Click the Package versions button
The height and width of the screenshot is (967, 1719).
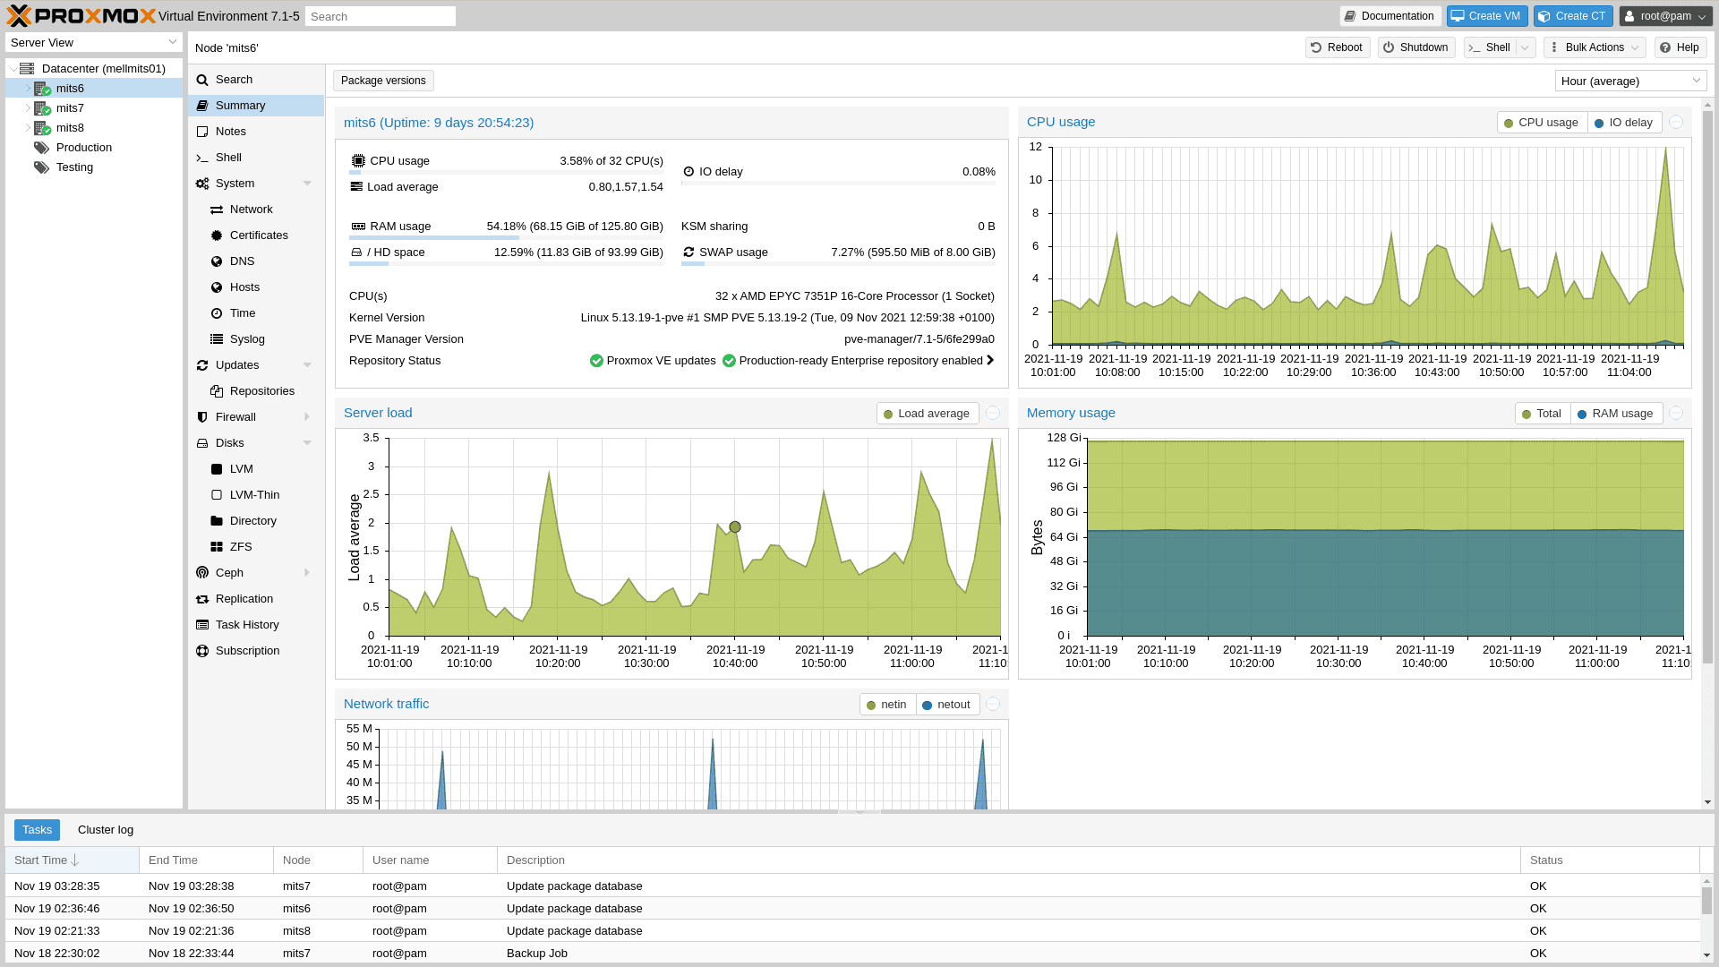click(383, 81)
